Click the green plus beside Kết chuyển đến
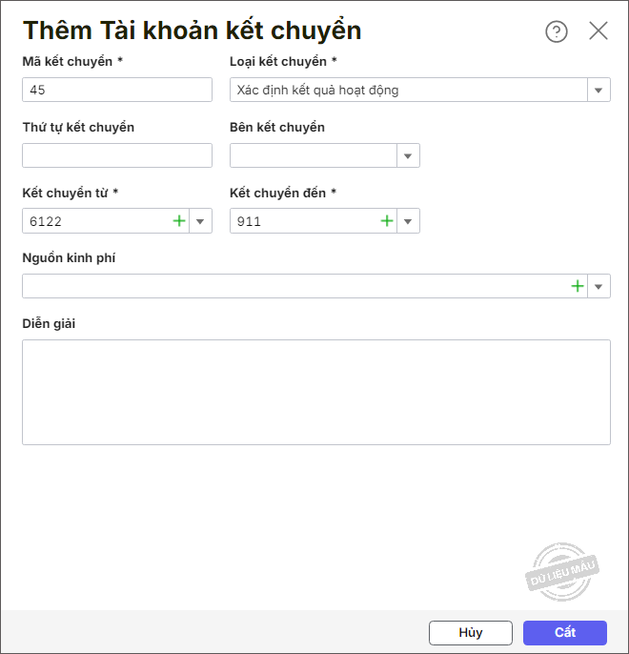 pyautogui.click(x=387, y=221)
